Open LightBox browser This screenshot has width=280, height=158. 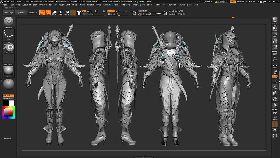(20, 13)
